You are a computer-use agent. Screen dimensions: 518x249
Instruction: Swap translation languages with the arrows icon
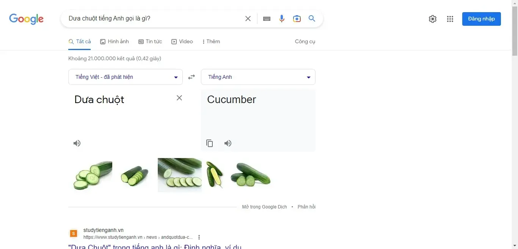tap(192, 77)
